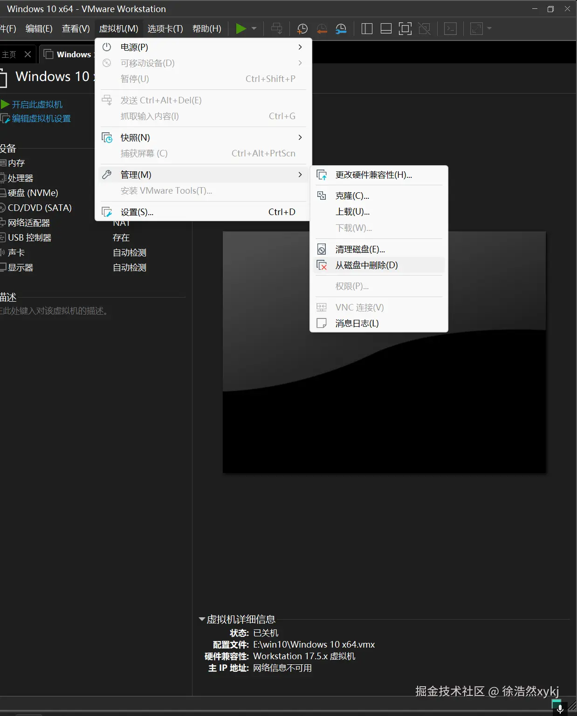Open the dropdown arrow beside the play icon
This screenshot has width=577, height=716.
(254, 29)
